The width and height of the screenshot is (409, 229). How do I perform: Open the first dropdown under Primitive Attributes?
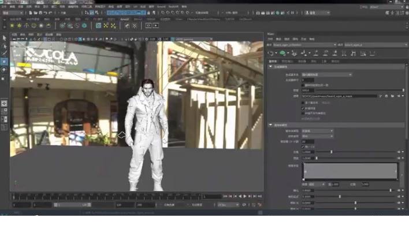pyautogui.click(x=317, y=131)
